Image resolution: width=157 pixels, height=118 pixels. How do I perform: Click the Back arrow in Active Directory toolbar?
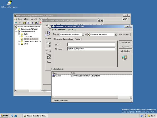pyautogui.click(x=16, y=23)
